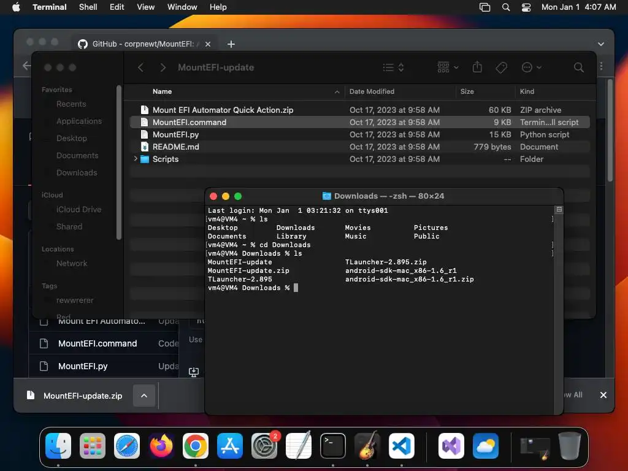Screen dimensions: 628x471
Task: Toggle the Name column sort arrow
Action: (337, 92)
